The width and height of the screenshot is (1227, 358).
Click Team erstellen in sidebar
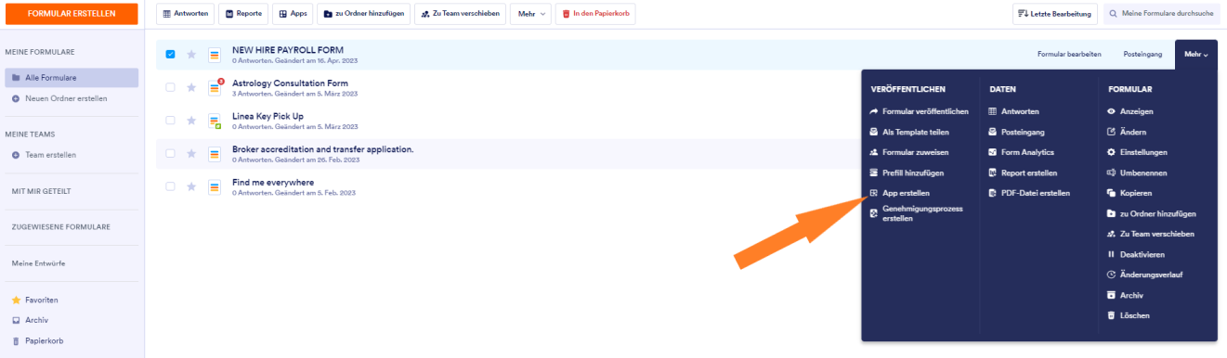(50, 155)
